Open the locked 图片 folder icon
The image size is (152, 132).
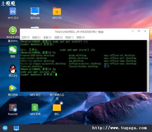(x=57, y=107)
